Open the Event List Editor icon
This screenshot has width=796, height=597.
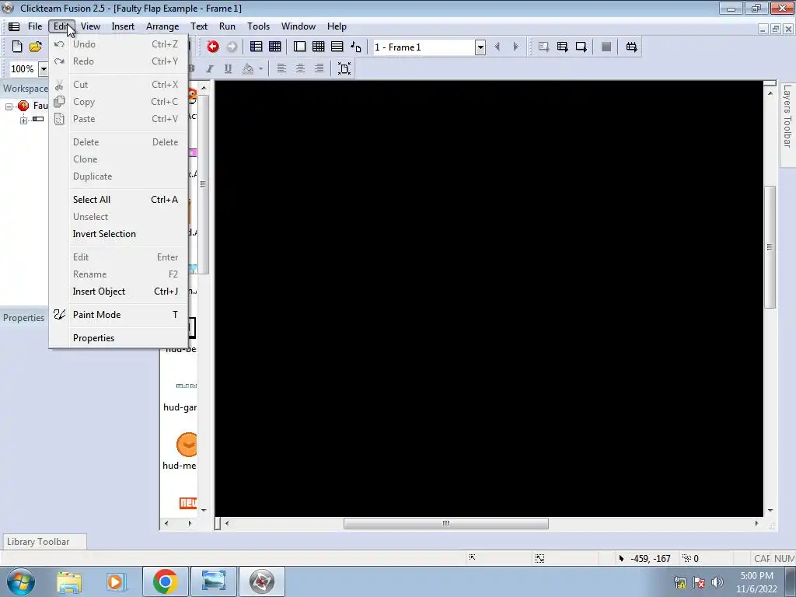(x=337, y=47)
